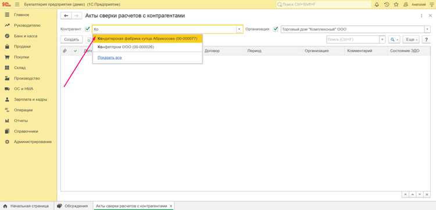Open the 1C main menu logo
Image resolution: width=436 pixels, height=210 pixels.
point(6,5)
